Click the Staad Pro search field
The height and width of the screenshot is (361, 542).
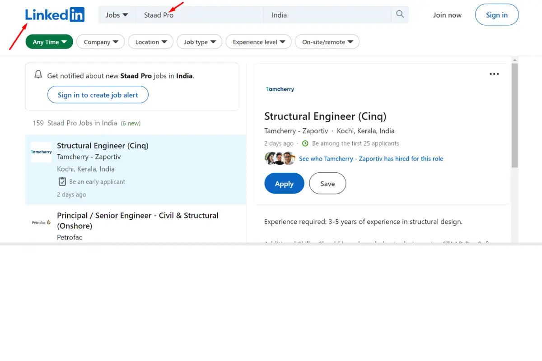[200, 15]
